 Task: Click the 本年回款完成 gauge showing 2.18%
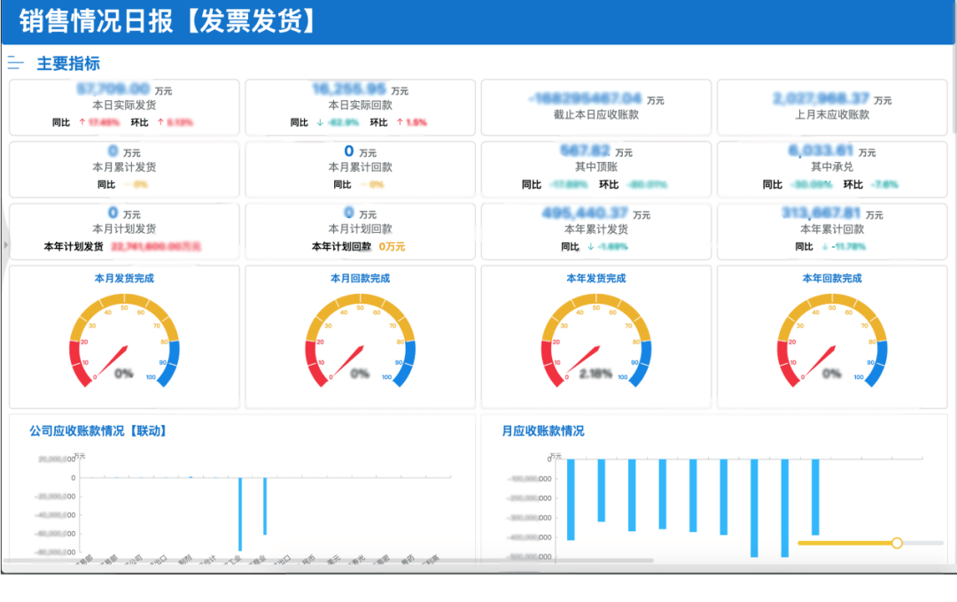tap(831, 341)
